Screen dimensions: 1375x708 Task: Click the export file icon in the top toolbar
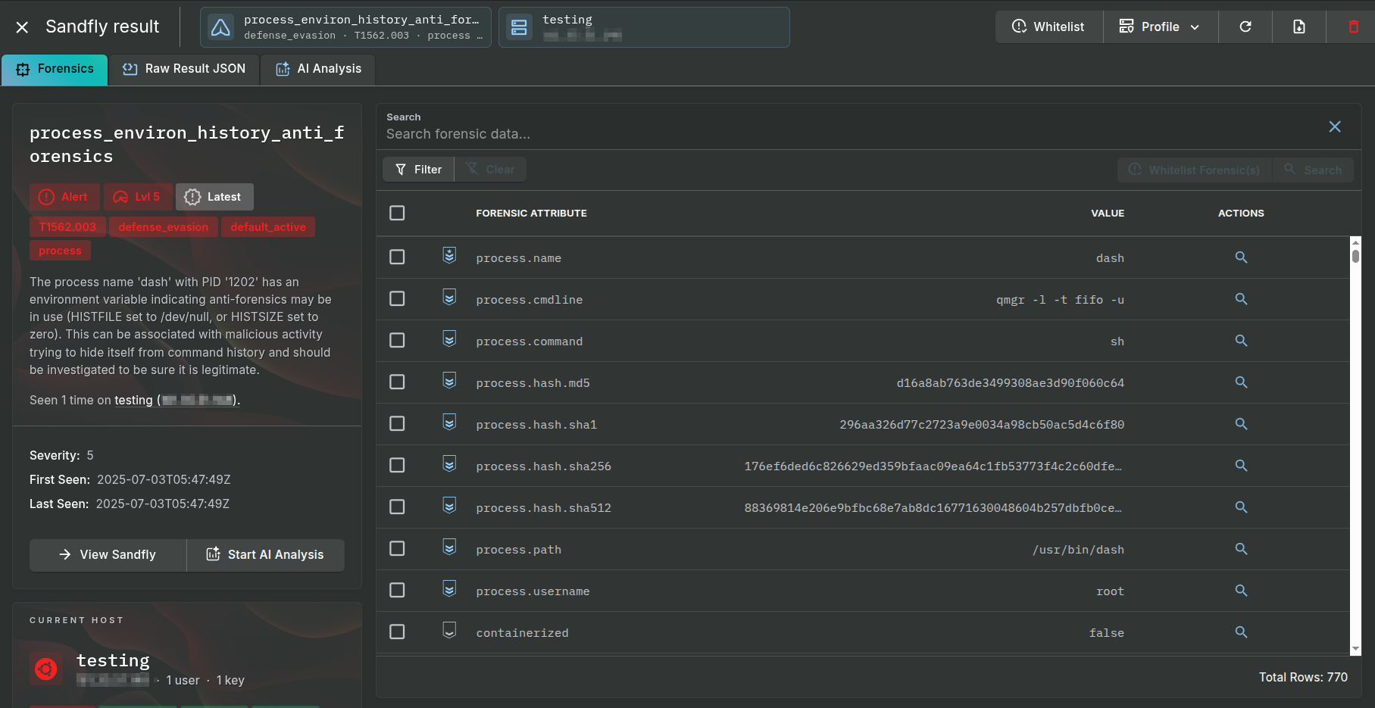coord(1298,27)
